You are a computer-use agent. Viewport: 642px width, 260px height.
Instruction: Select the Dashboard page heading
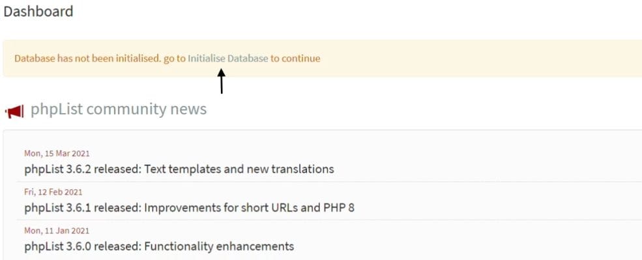(x=38, y=12)
